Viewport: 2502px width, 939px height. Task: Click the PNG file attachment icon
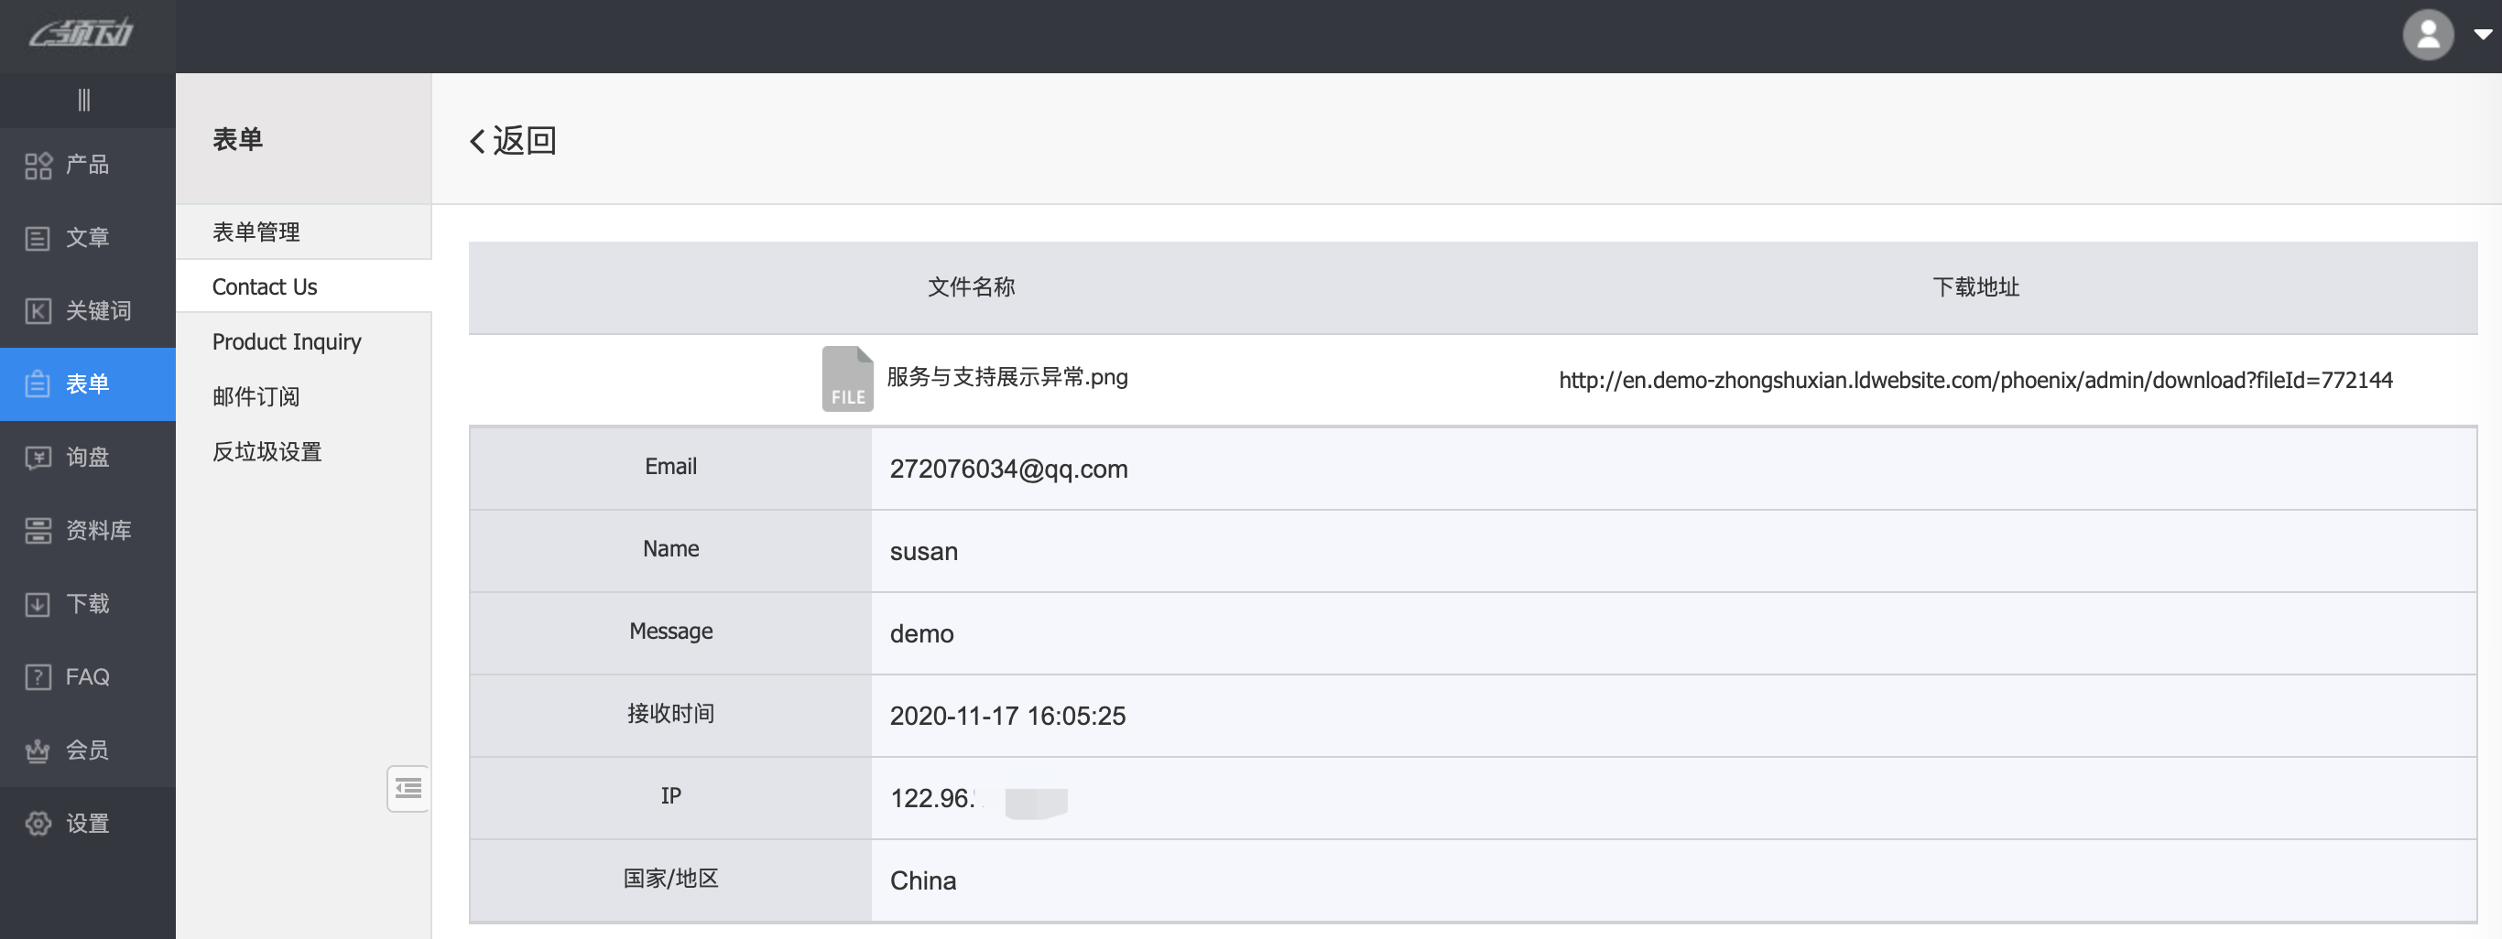pyautogui.click(x=847, y=379)
